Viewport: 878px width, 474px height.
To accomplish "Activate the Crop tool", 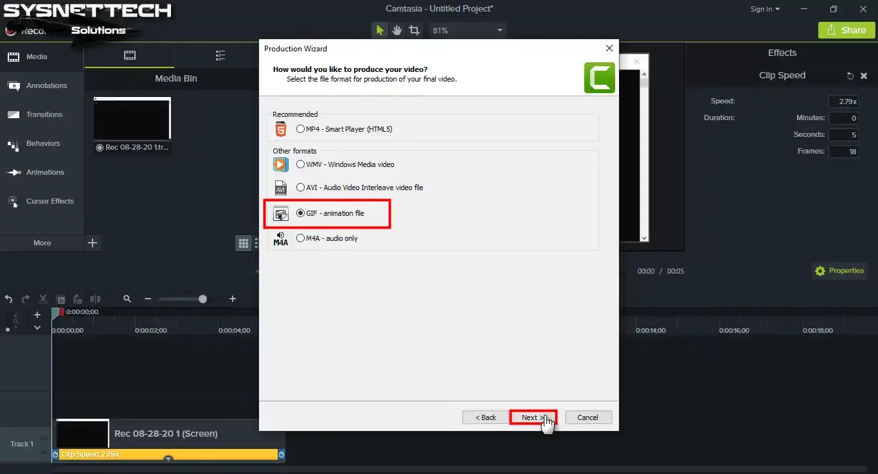I will click(x=414, y=30).
